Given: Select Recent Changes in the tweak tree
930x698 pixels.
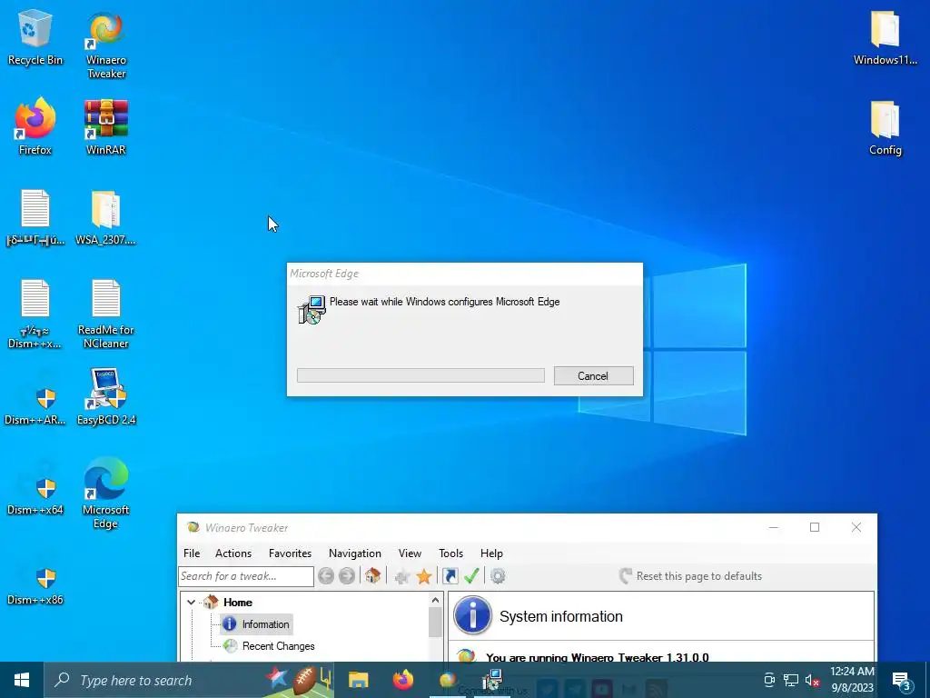Looking at the screenshot, I should coord(270,646).
